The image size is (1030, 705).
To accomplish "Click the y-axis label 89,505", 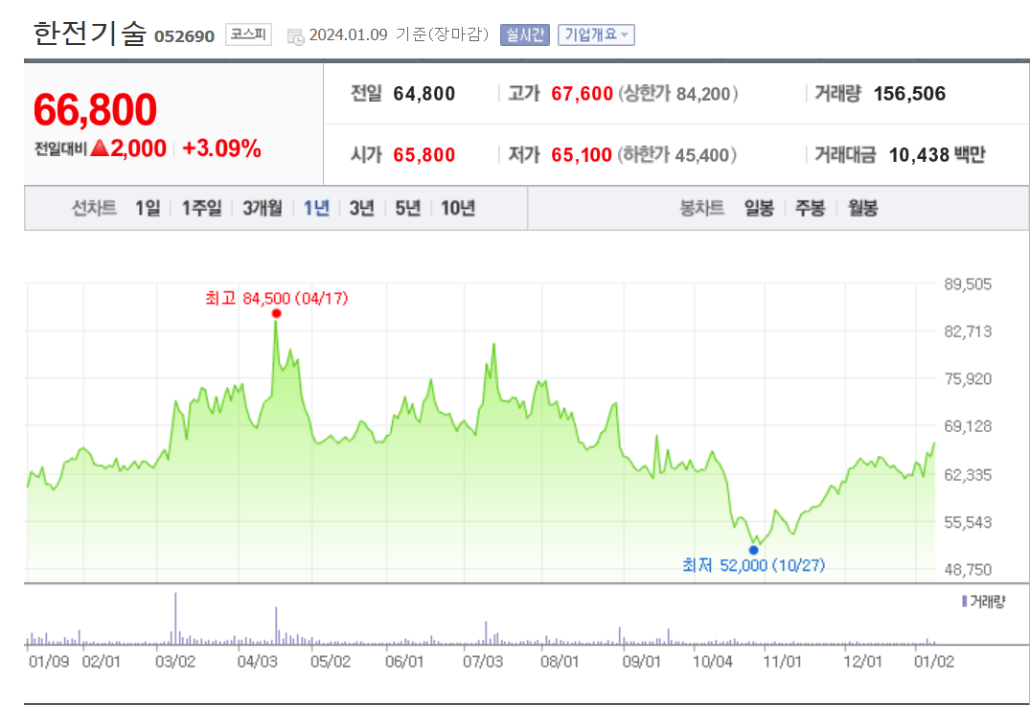I will tap(968, 284).
